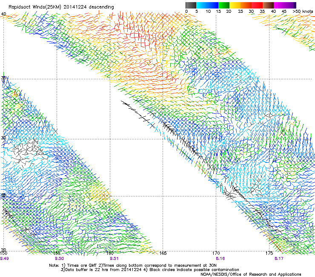This screenshot has width=315, height=277.
Task: Click the green 15-20 knots legend segment
Action: [224, 5]
